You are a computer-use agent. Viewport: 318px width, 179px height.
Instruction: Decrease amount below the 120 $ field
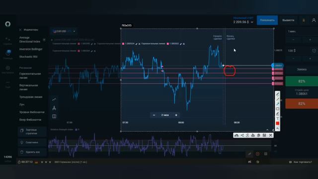(293, 59)
